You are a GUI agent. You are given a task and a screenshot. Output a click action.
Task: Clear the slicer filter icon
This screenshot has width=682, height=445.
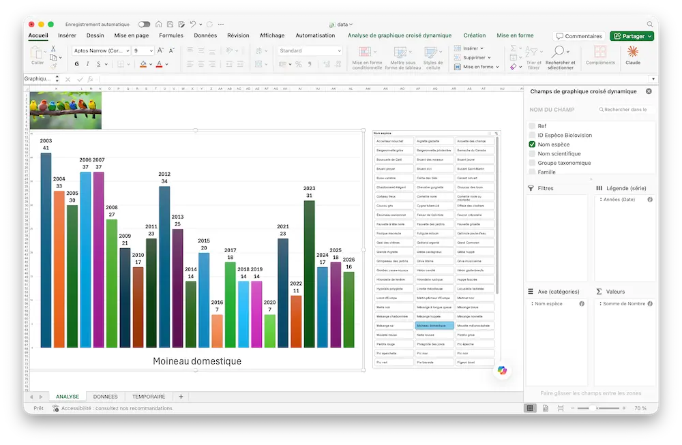point(496,134)
